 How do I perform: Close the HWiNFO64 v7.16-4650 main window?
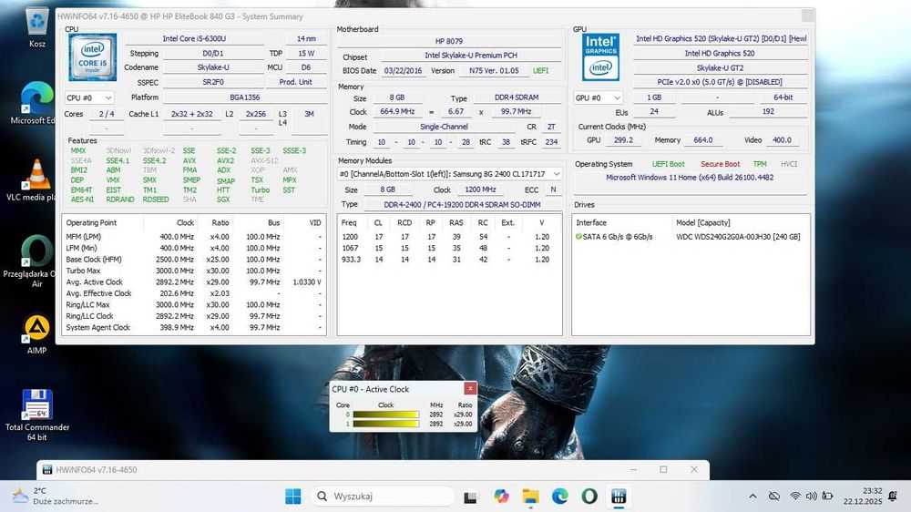(693, 469)
